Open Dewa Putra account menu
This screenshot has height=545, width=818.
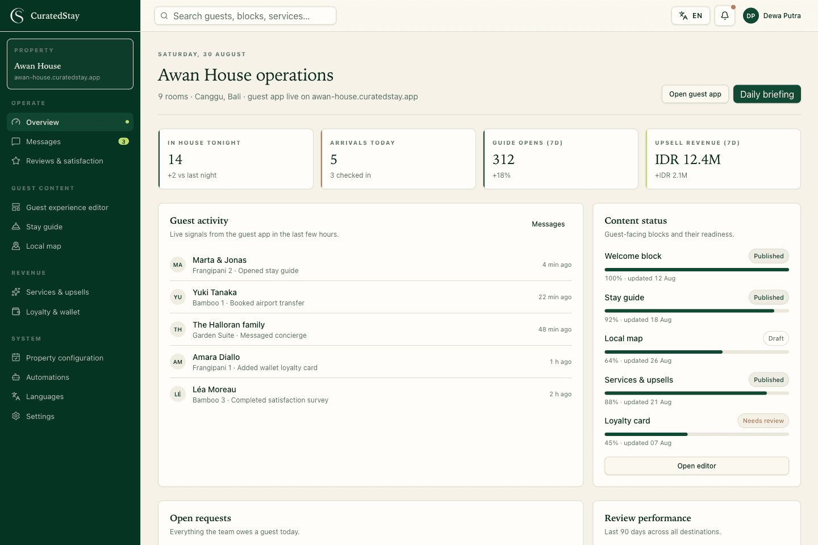[772, 16]
